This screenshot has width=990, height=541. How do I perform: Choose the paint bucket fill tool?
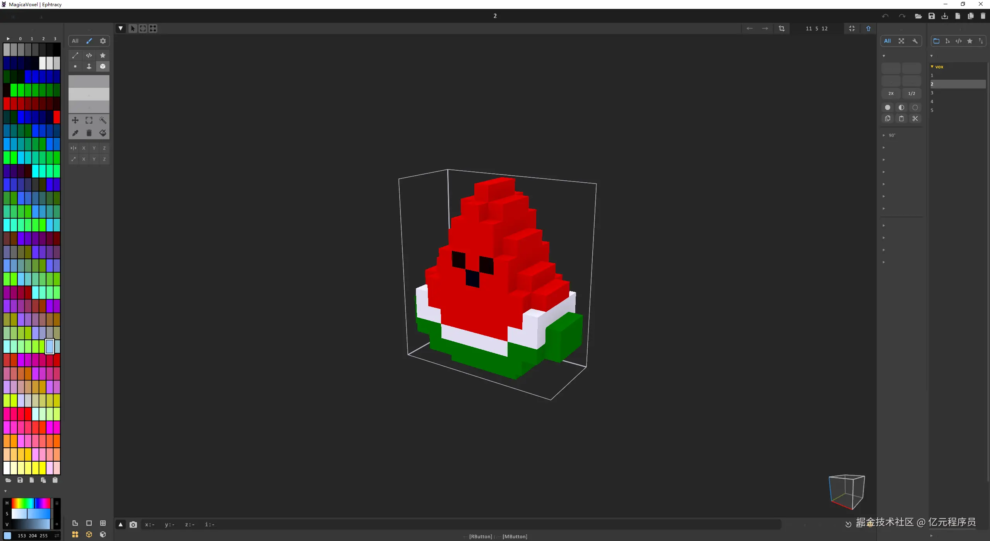[103, 133]
